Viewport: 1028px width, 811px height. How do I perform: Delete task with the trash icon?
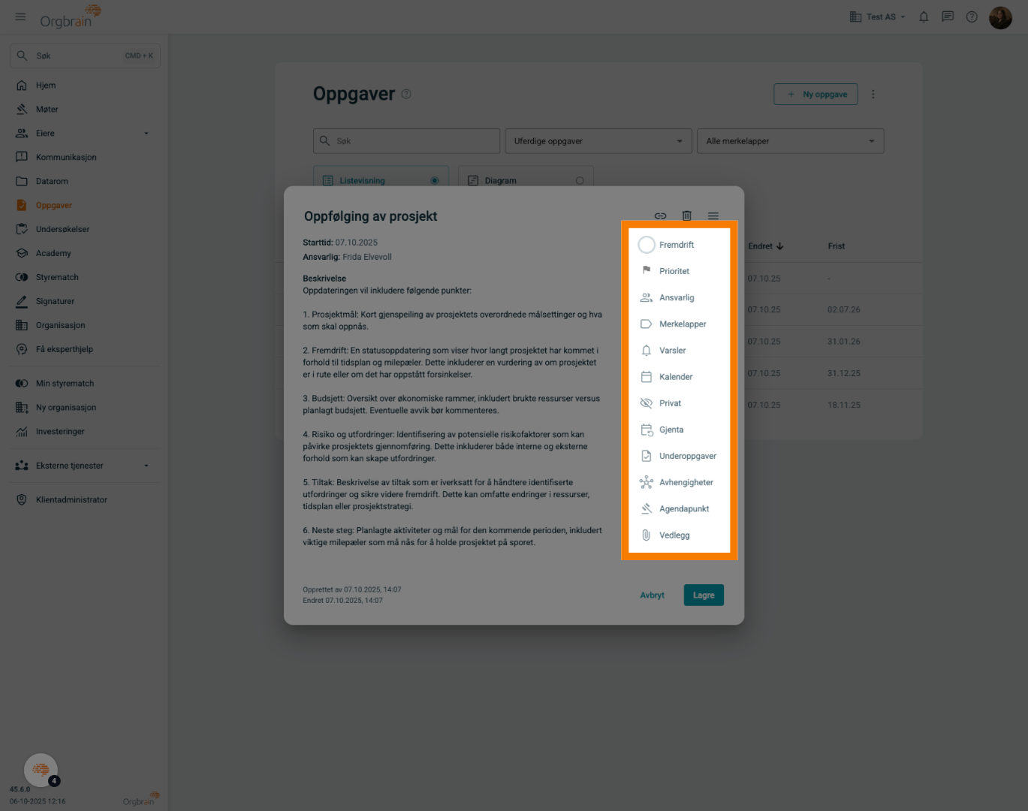click(686, 216)
